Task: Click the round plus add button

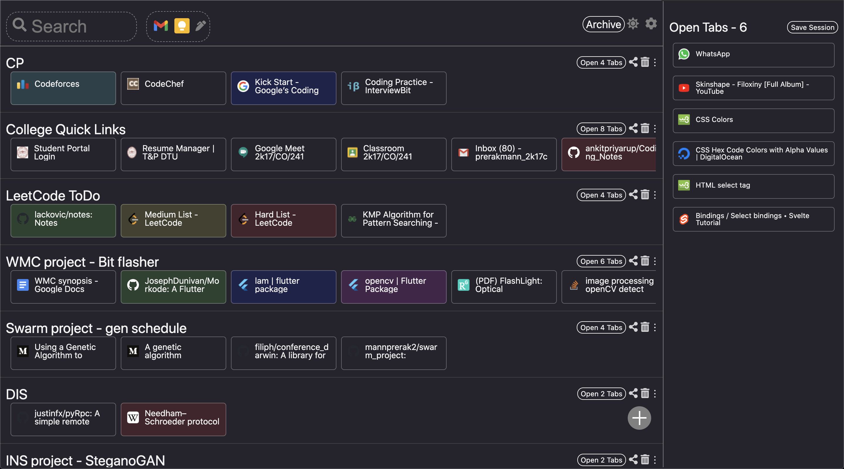Action: coord(639,418)
